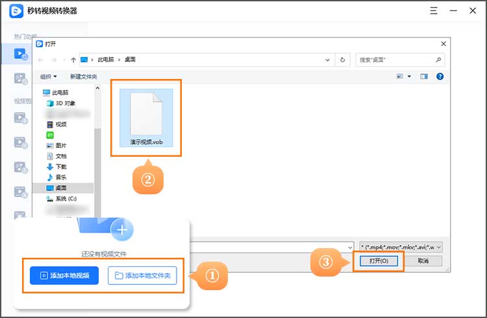
Task: Open the file name combo dropdown
Action: [350, 247]
